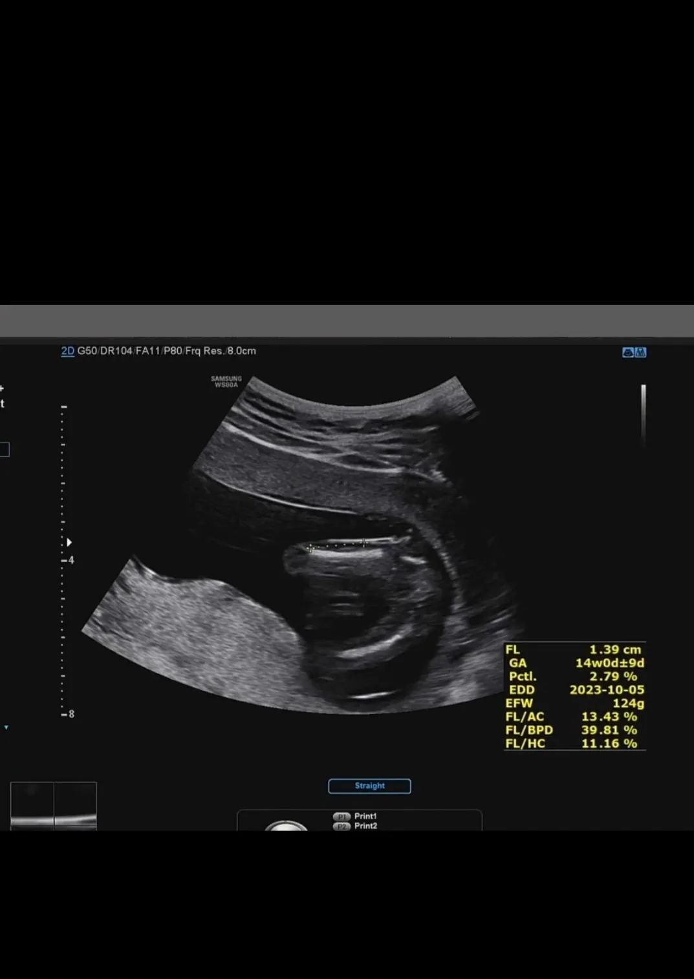694x979 pixels.
Task: Click the Straight measurement button
Action: (369, 786)
